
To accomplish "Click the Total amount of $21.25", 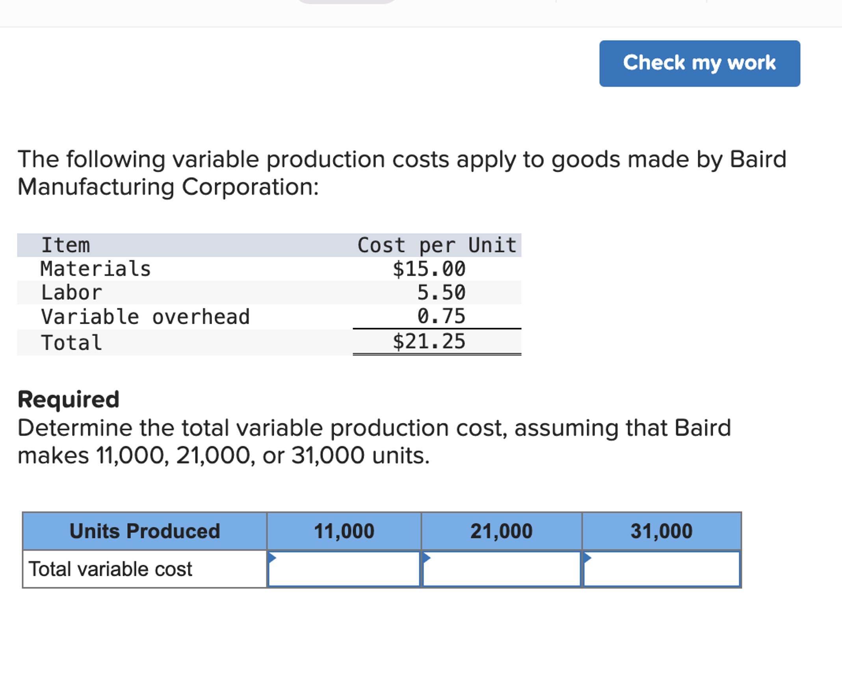I will (429, 341).
